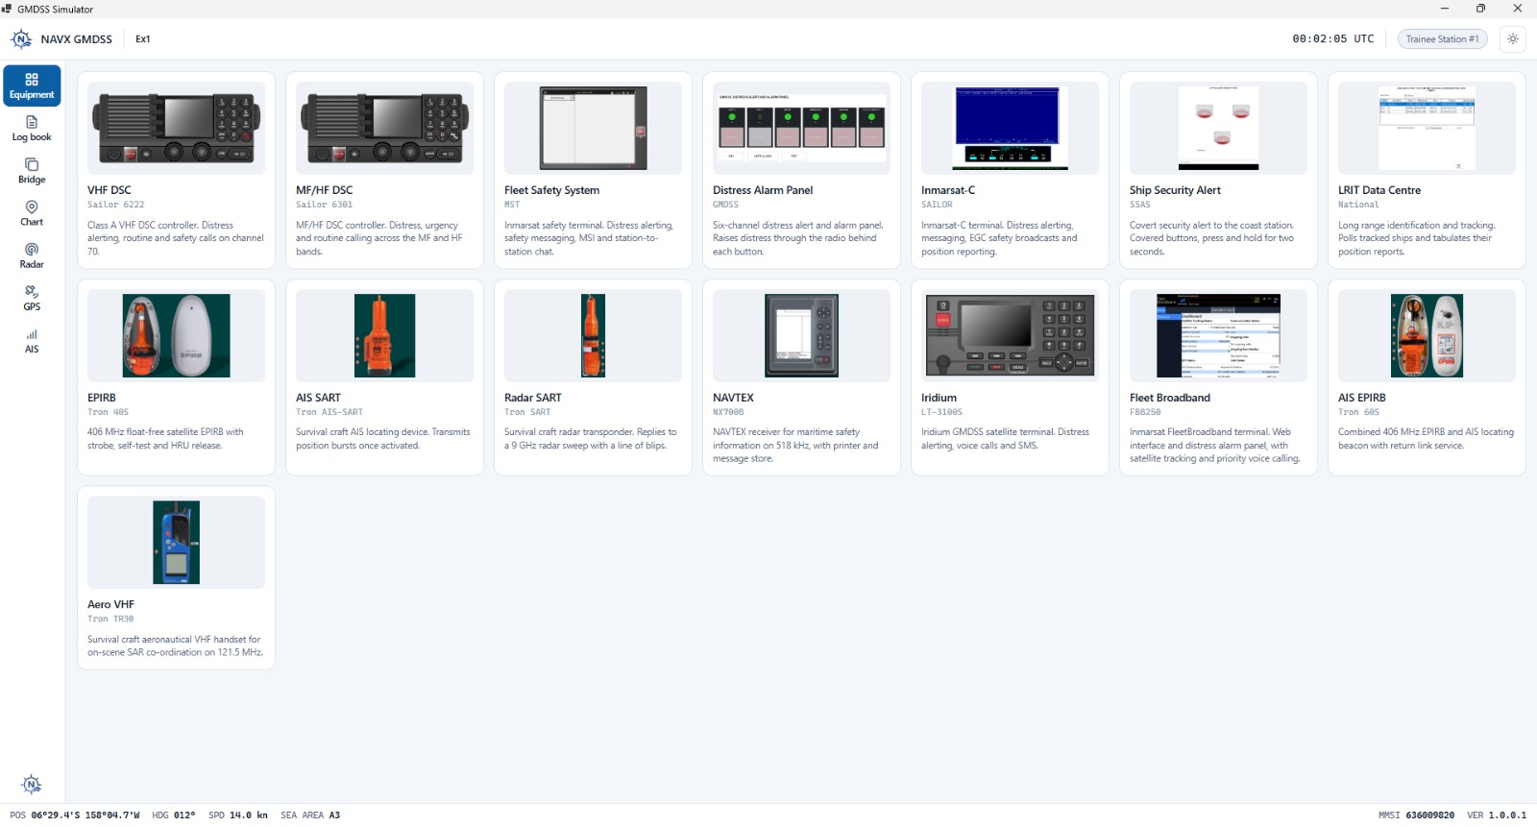
Task: Open the VHF DSC radio thumbnail
Action: [x=176, y=128]
